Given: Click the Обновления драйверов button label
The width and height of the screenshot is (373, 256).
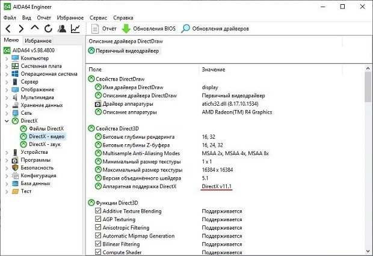Looking at the screenshot, I should 221,29.
